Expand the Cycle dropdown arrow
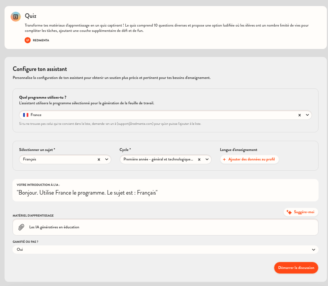Screen dimensions: 328x286 [x=207, y=160]
